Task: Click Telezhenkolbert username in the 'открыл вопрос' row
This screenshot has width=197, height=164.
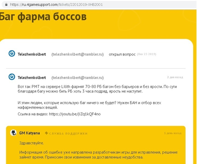Action: pyautogui.click(x=32, y=54)
